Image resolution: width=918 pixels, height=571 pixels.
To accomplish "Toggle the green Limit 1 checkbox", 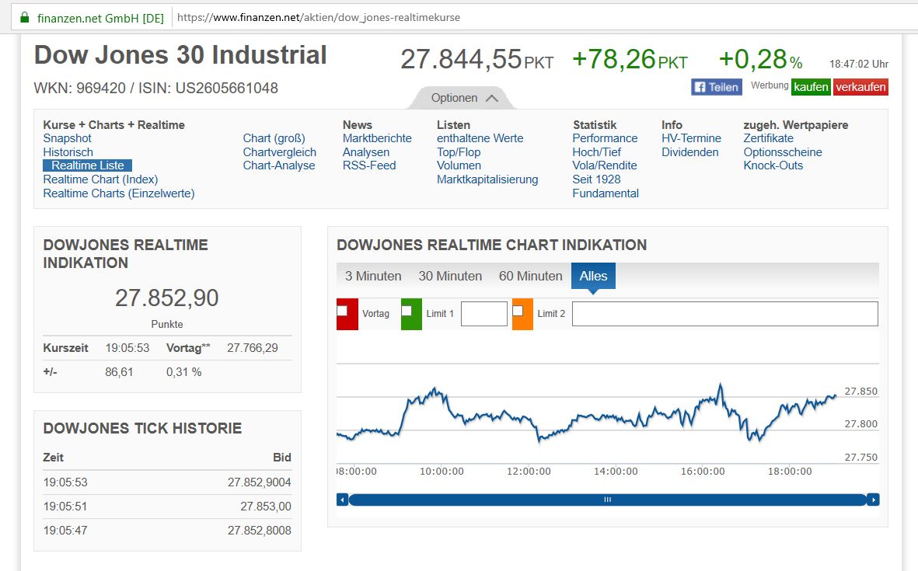I will click(407, 311).
